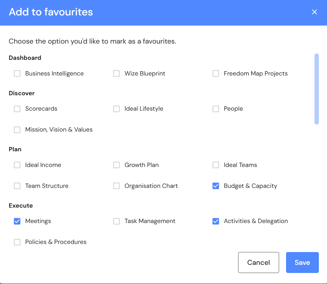
Task: Add Organisation Chart to favourites
Action: pyautogui.click(x=116, y=186)
